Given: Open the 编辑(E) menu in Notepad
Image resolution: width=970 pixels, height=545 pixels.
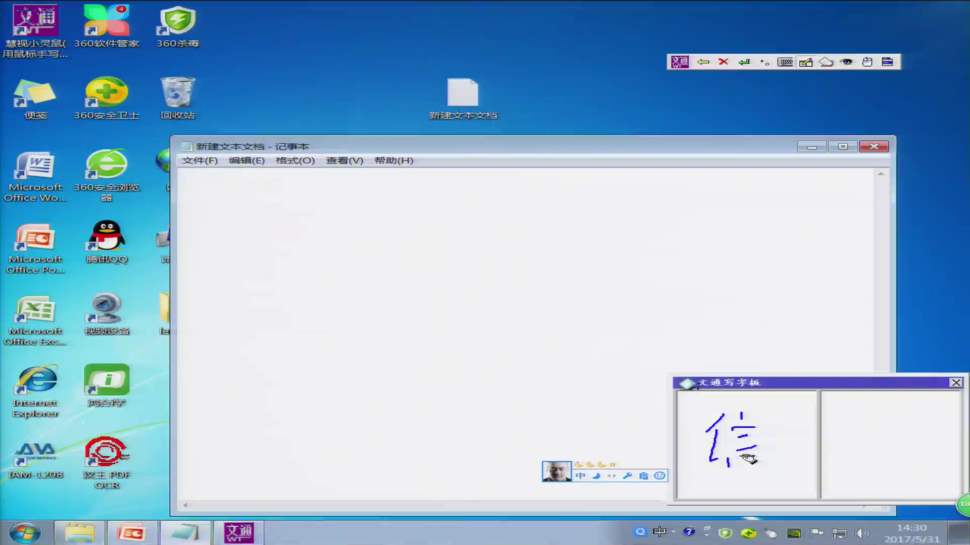Looking at the screenshot, I should [x=247, y=160].
